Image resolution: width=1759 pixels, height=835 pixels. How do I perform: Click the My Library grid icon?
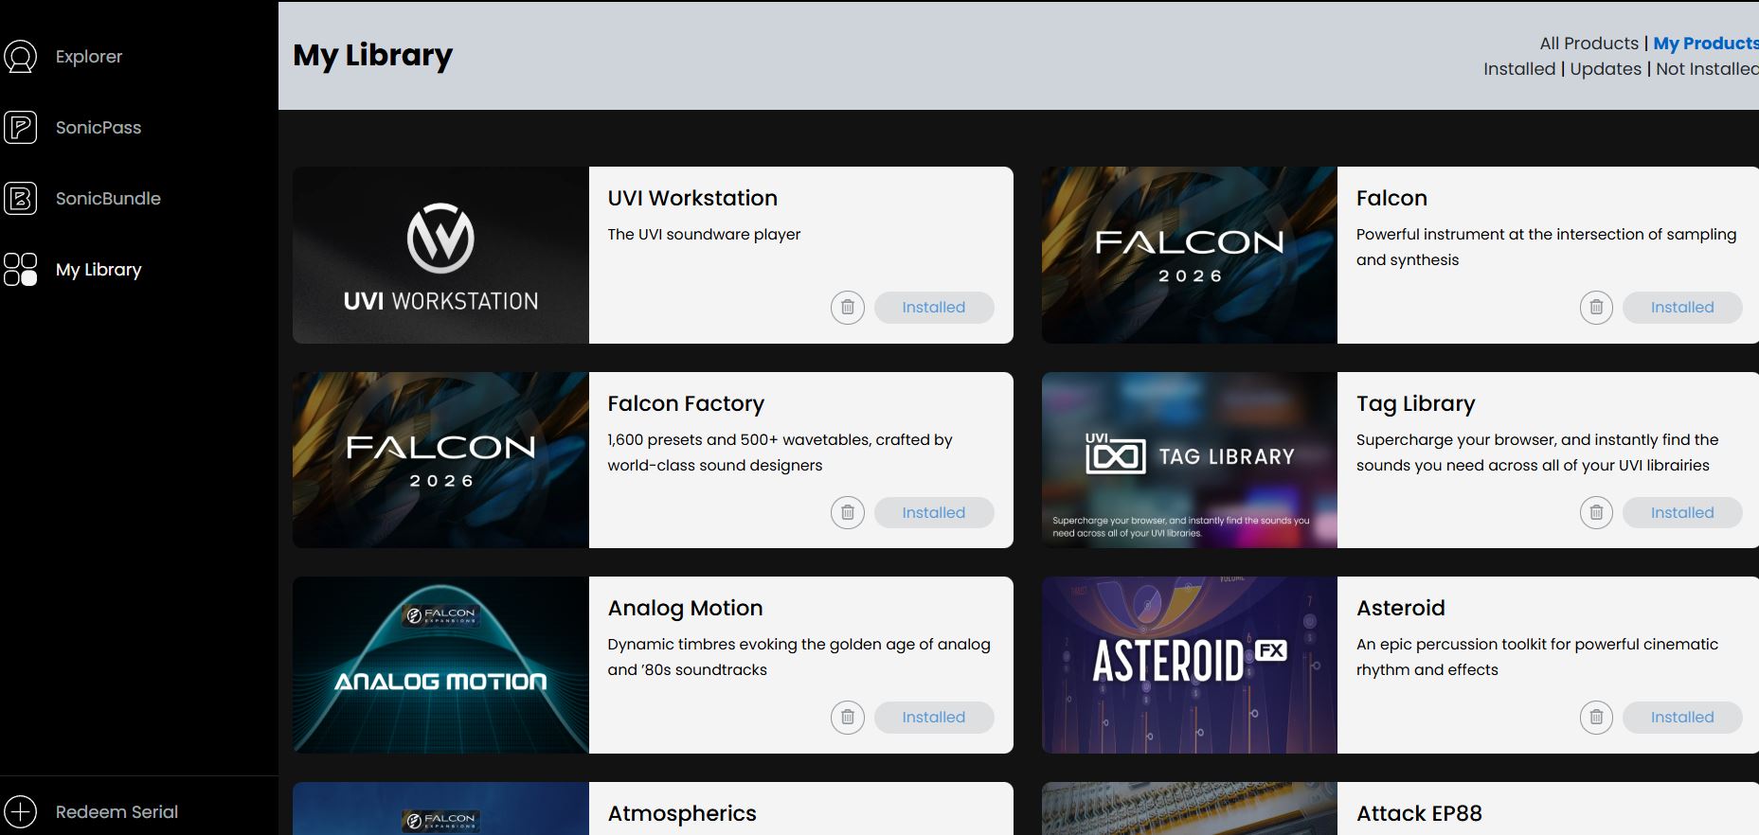pos(21,270)
